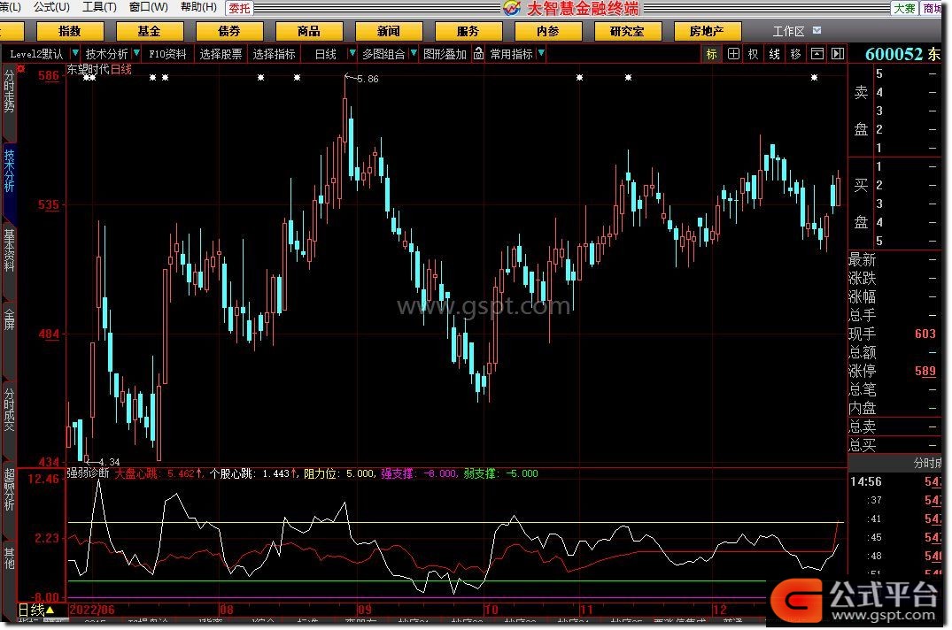Click the 多图组合 toolbar label
This screenshot has width=952, height=630.
[x=383, y=54]
